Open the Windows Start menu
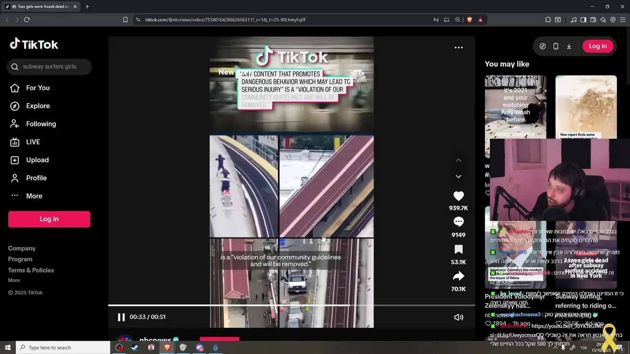 (x=7, y=348)
